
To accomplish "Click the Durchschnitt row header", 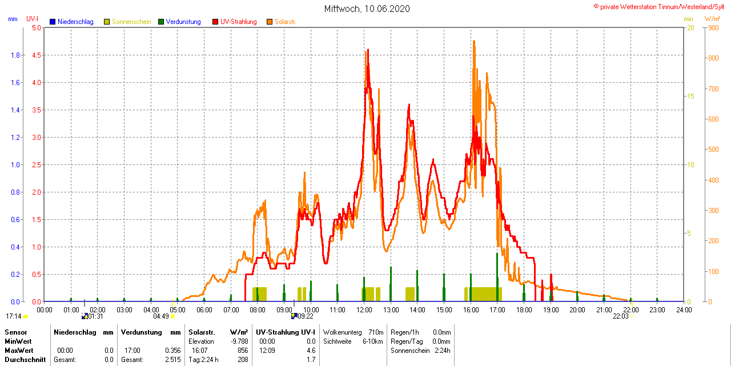I will 25,360.
